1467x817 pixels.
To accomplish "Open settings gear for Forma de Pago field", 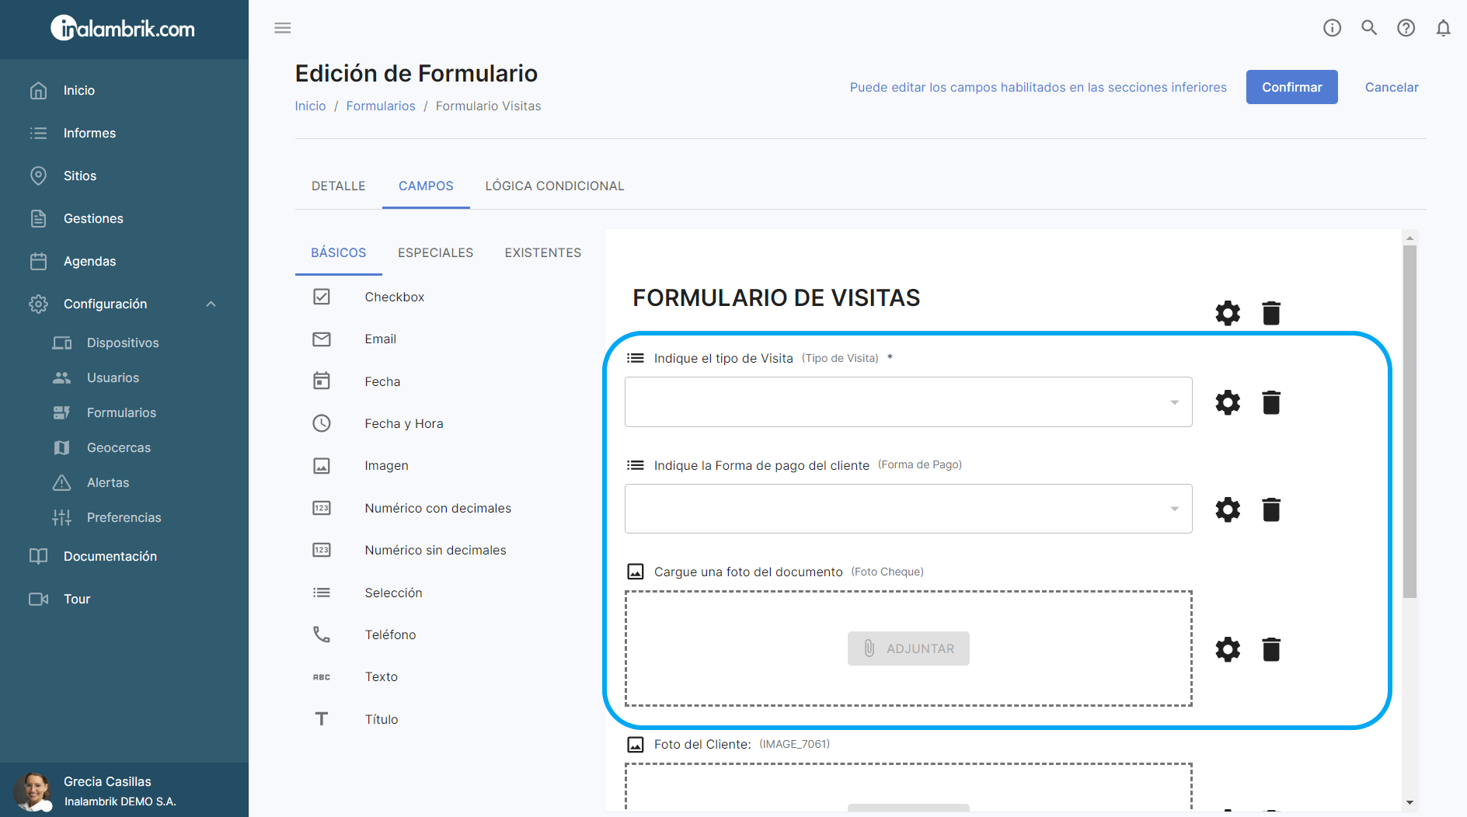I will click(1228, 509).
